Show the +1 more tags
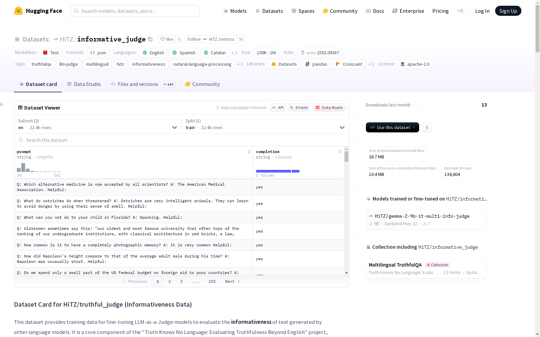Image resolution: width=540 pixels, height=337 pixels. pos(240,64)
